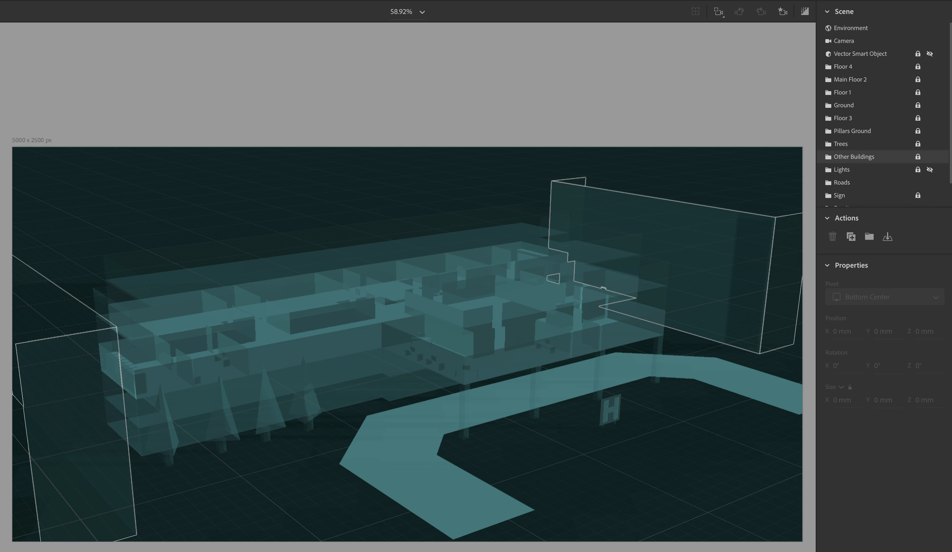Delete selection with the trash icon
This screenshot has width=952, height=552.
click(x=832, y=237)
